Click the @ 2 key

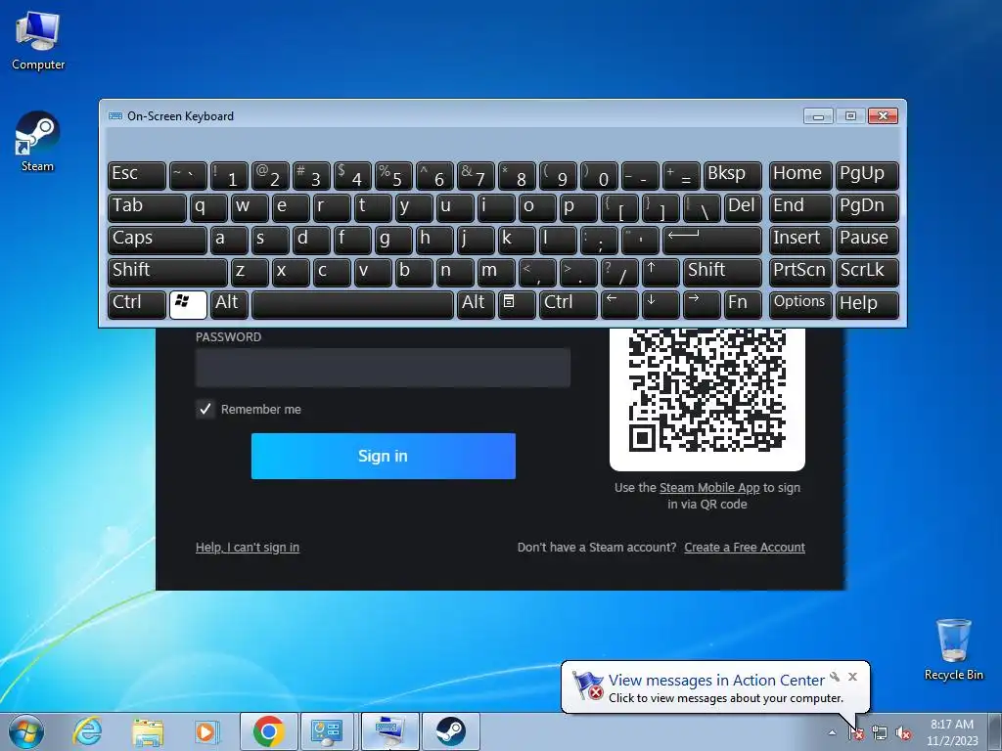(x=270, y=176)
